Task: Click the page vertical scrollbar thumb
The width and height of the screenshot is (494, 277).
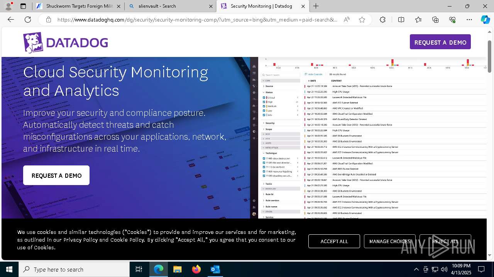Action: pyautogui.click(x=490, y=56)
